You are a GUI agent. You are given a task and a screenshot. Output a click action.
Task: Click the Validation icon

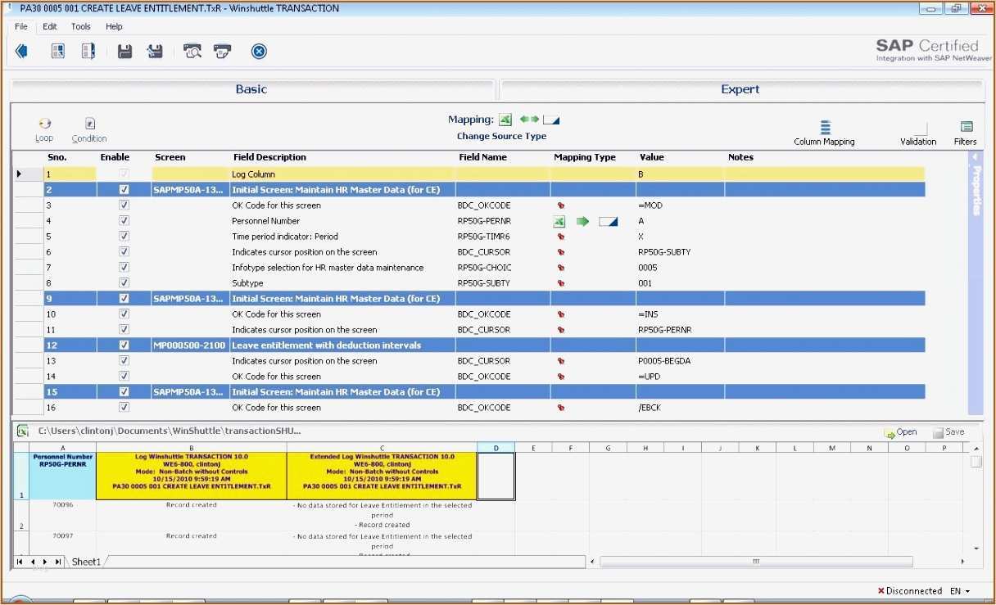[x=917, y=131]
